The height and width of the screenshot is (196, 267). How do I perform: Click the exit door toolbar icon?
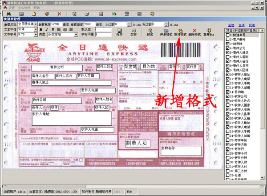pyautogui.click(x=152, y=14)
